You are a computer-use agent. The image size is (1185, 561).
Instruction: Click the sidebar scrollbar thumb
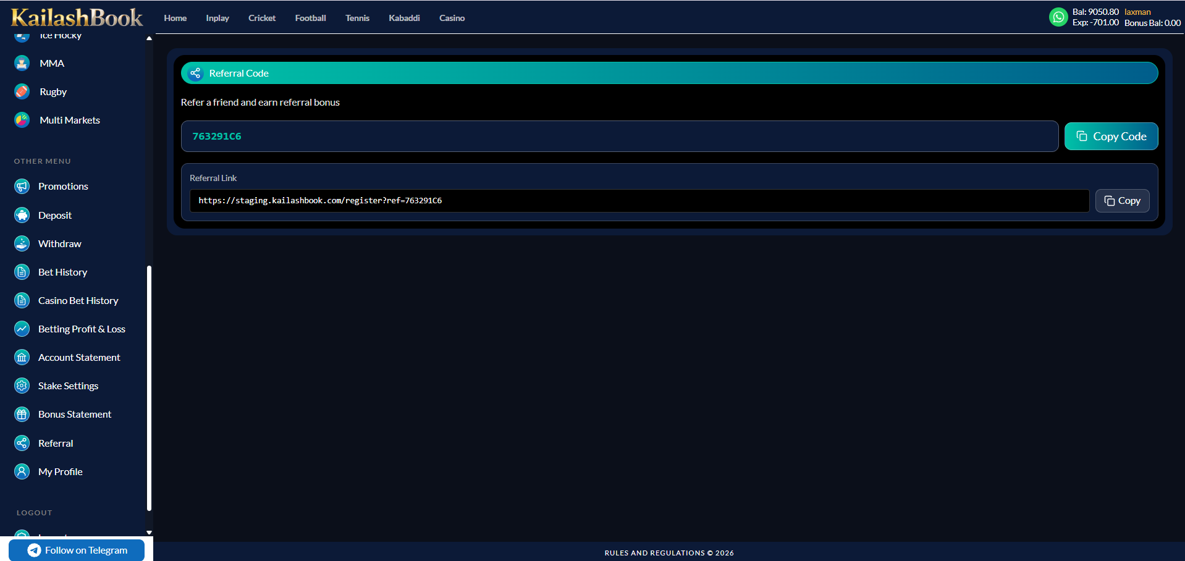tap(149, 388)
